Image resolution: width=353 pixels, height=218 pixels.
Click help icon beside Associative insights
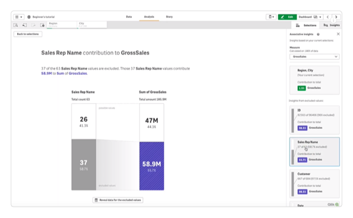318,34
